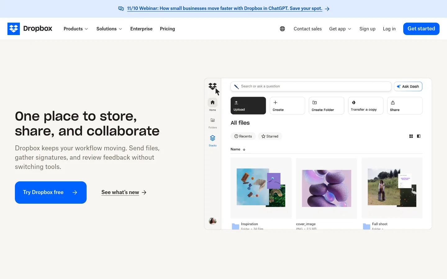Toggle the Recents filter chip
Viewport: 447px width, 279px height.
(243, 136)
